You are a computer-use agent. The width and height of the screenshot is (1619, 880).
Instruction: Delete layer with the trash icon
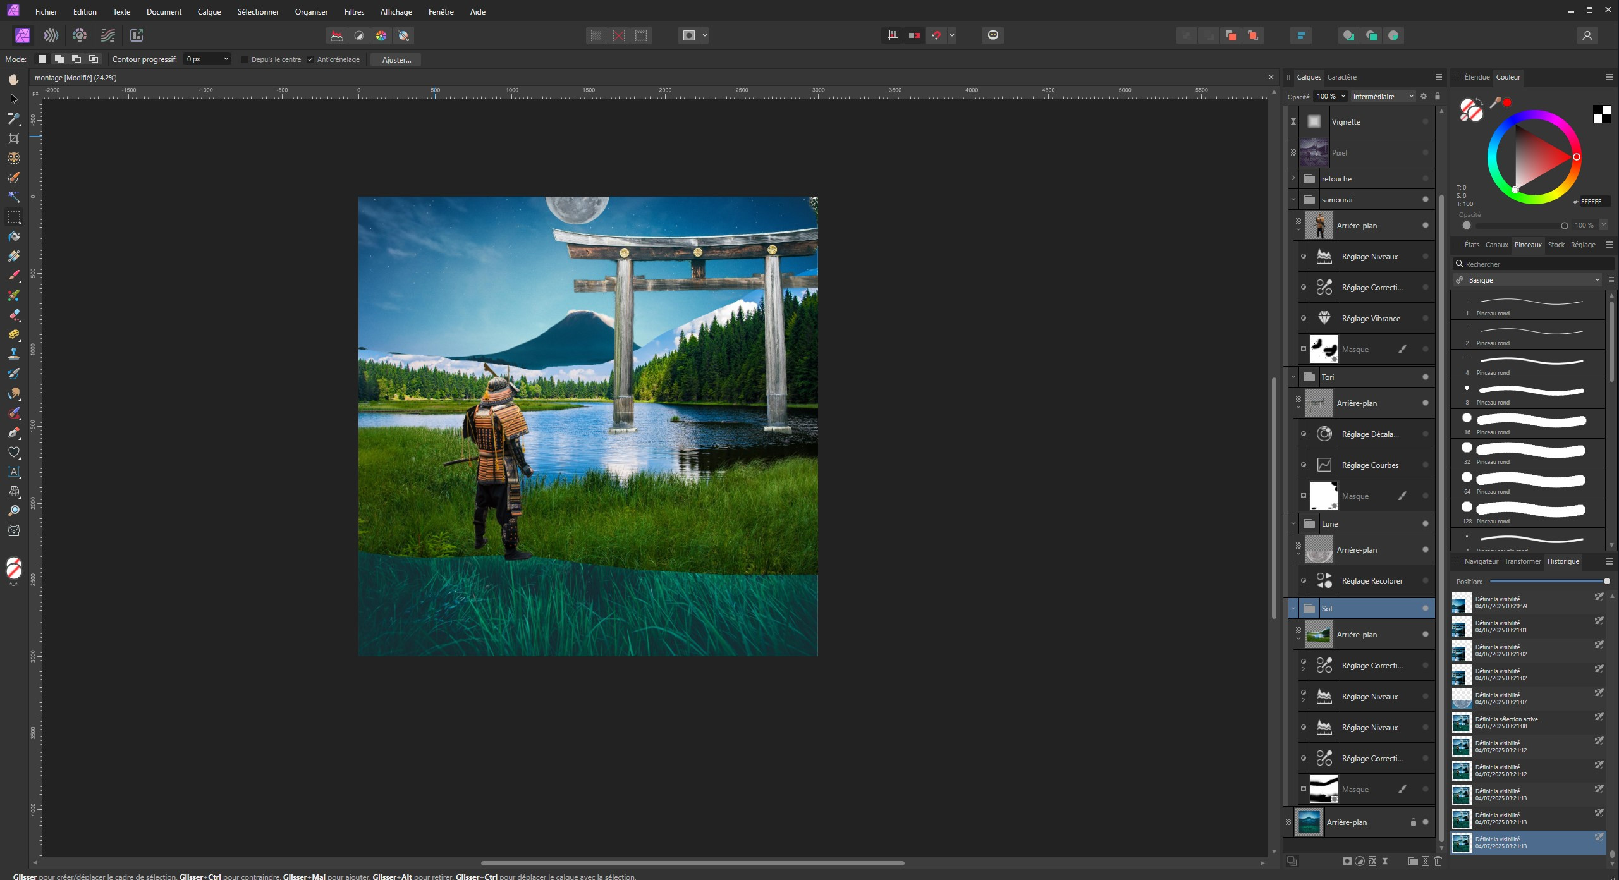click(1438, 861)
